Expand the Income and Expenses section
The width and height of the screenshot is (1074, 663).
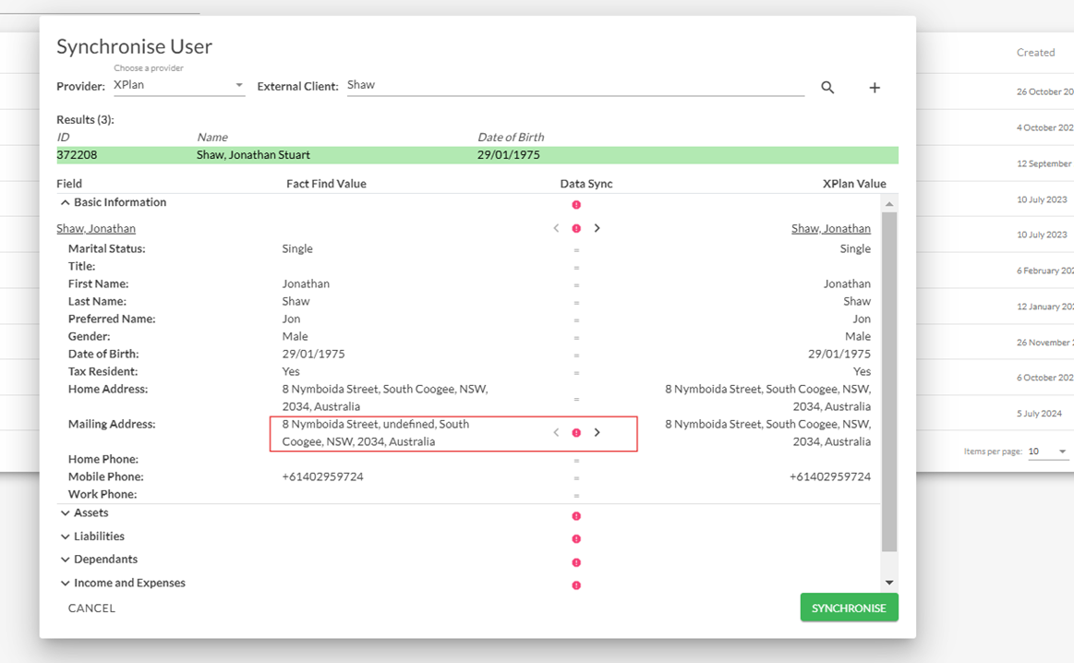coord(65,583)
